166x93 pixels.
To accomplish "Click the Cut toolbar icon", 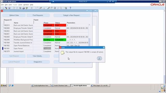I will point(32,8).
